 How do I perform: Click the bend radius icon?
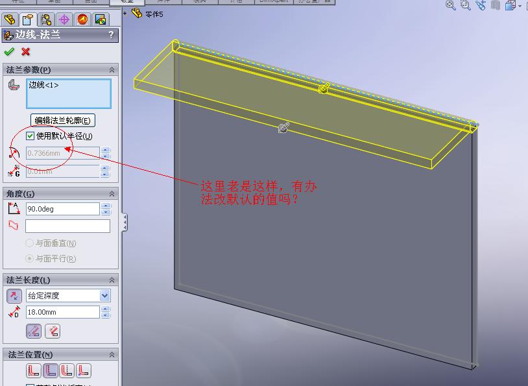tap(14, 152)
